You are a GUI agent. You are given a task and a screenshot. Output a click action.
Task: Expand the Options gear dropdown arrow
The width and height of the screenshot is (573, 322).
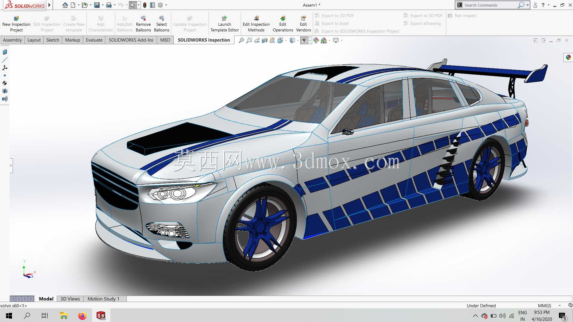click(166, 5)
